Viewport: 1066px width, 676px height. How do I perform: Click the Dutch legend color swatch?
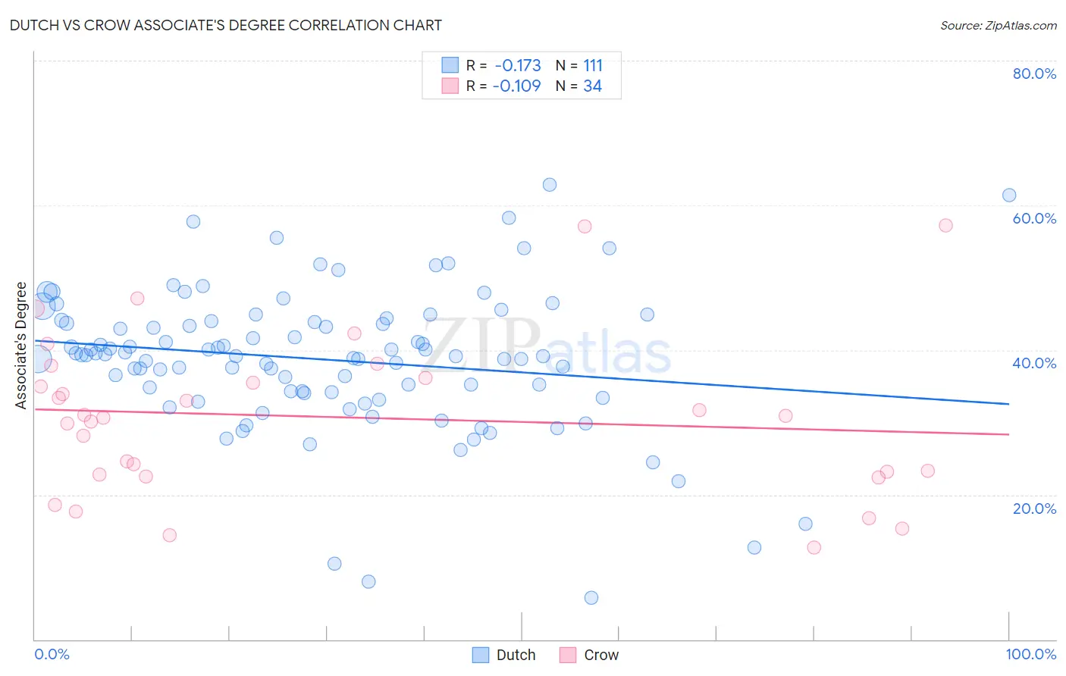coord(481,655)
